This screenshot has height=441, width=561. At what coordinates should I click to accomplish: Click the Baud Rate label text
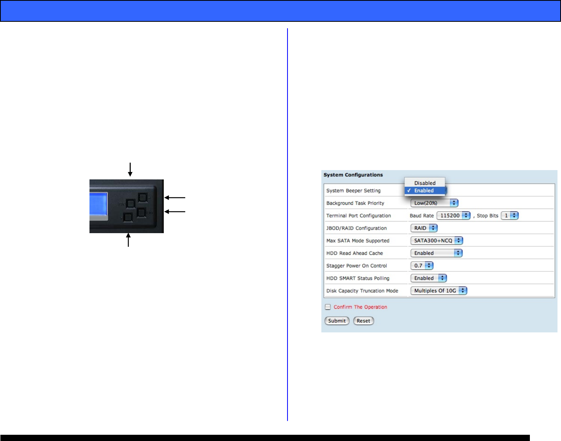pos(422,216)
